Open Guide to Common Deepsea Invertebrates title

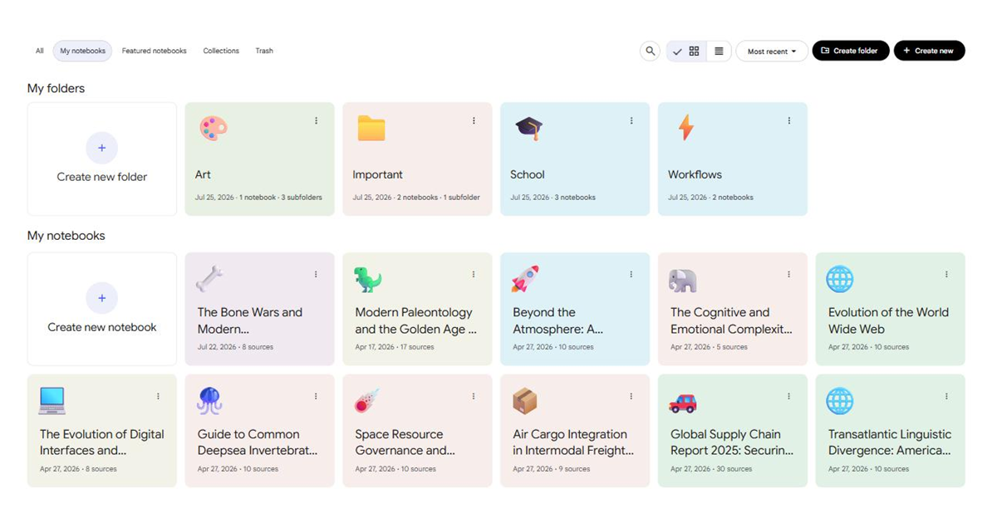(258, 442)
